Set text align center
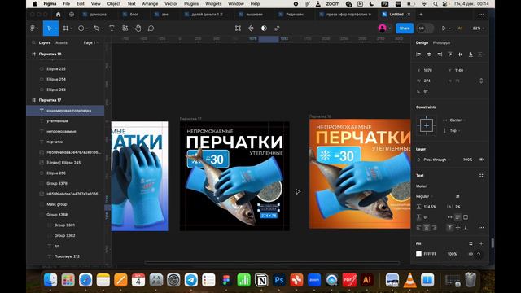The image size is (521, 293). [x=427, y=228]
